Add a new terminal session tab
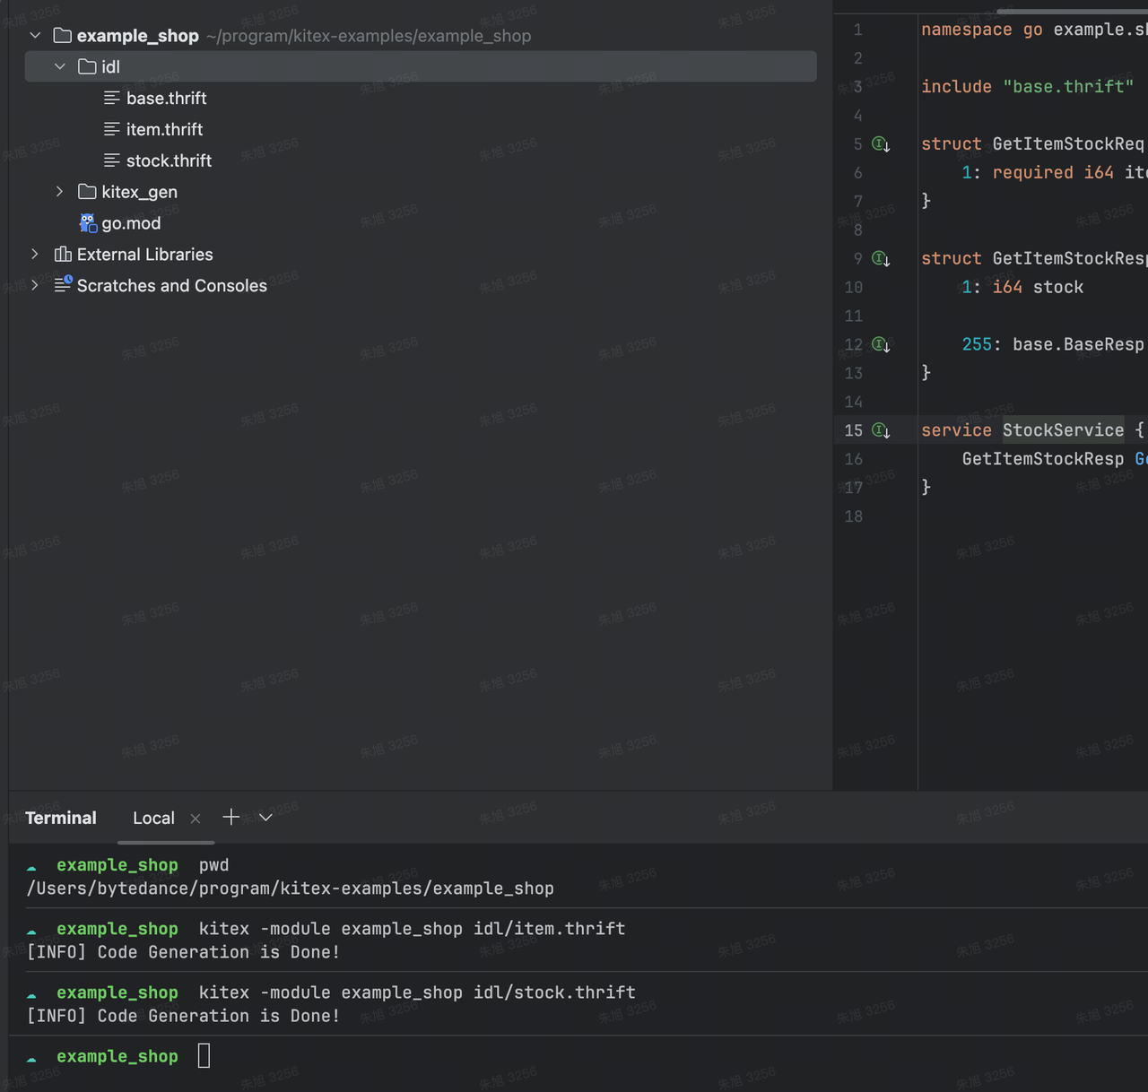The image size is (1148, 1092). (x=231, y=817)
